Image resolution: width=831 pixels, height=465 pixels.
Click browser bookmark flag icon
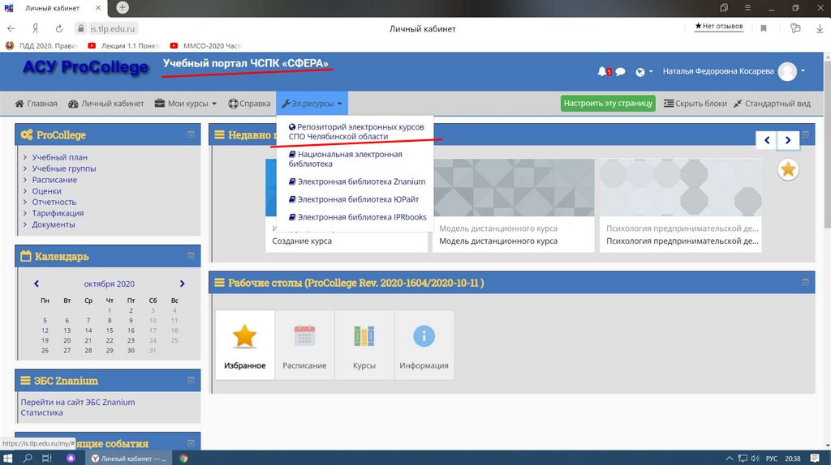tap(764, 28)
